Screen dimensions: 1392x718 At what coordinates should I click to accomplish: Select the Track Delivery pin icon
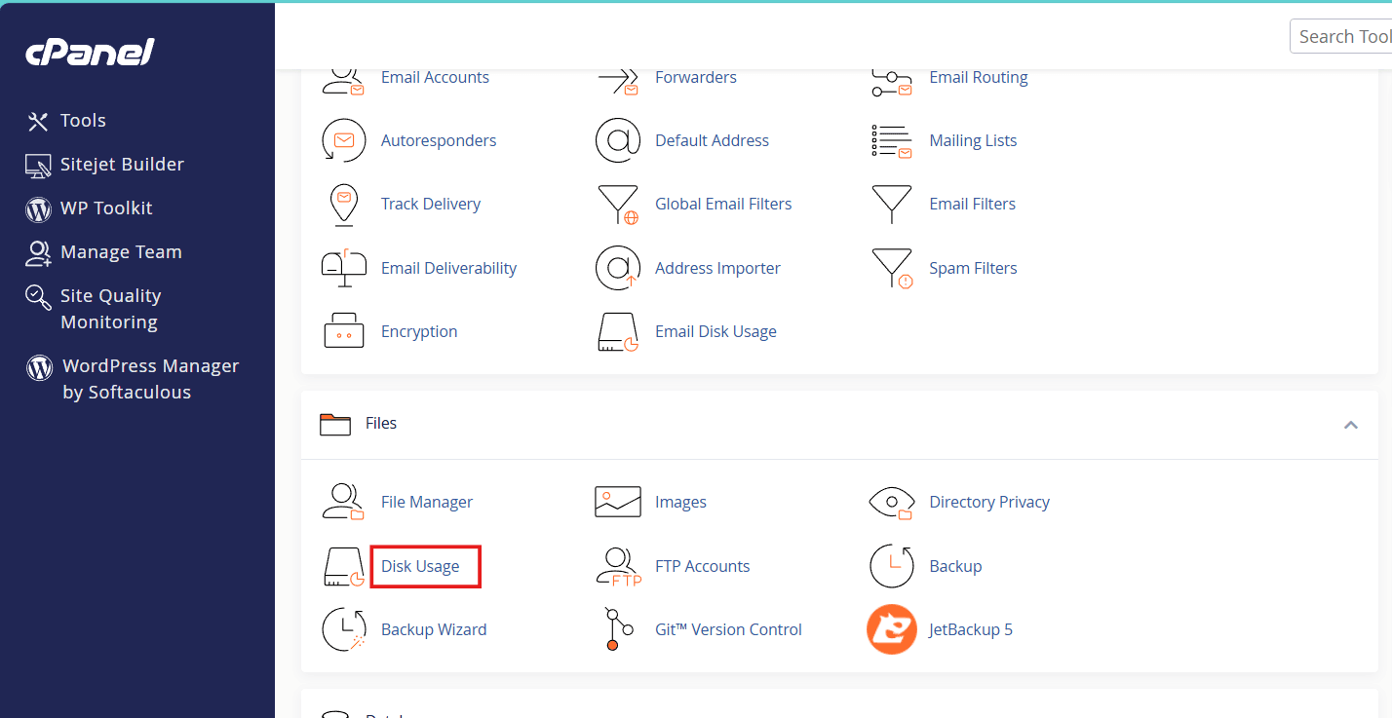(x=343, y=204)
